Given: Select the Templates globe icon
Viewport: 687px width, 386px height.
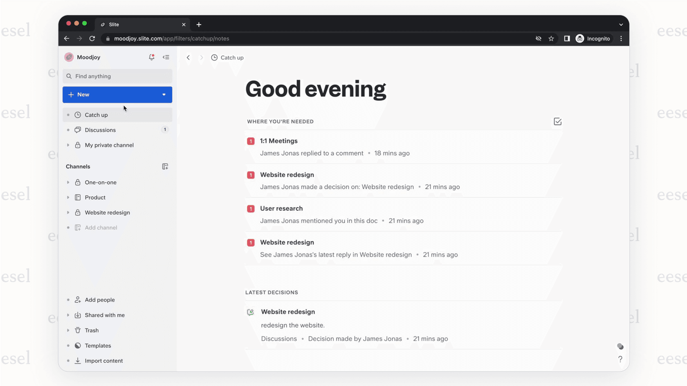Looking at the screenshot, I should pyautogui.click(x=77, y=346).
